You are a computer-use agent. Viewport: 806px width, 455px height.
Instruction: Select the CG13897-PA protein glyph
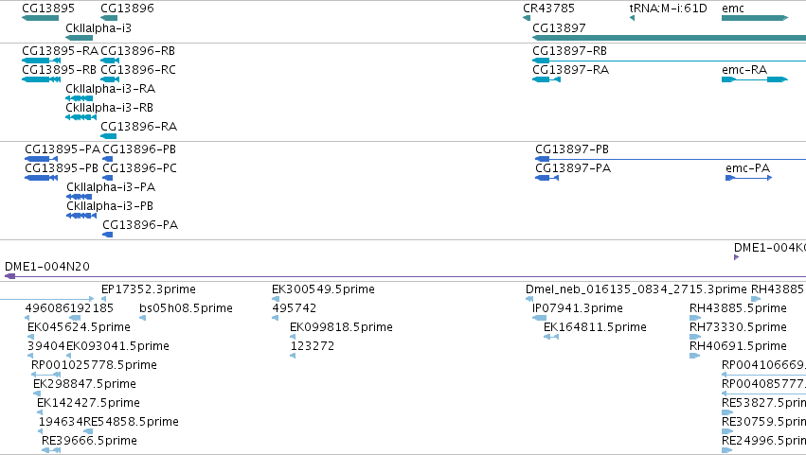tap(546, 178)
